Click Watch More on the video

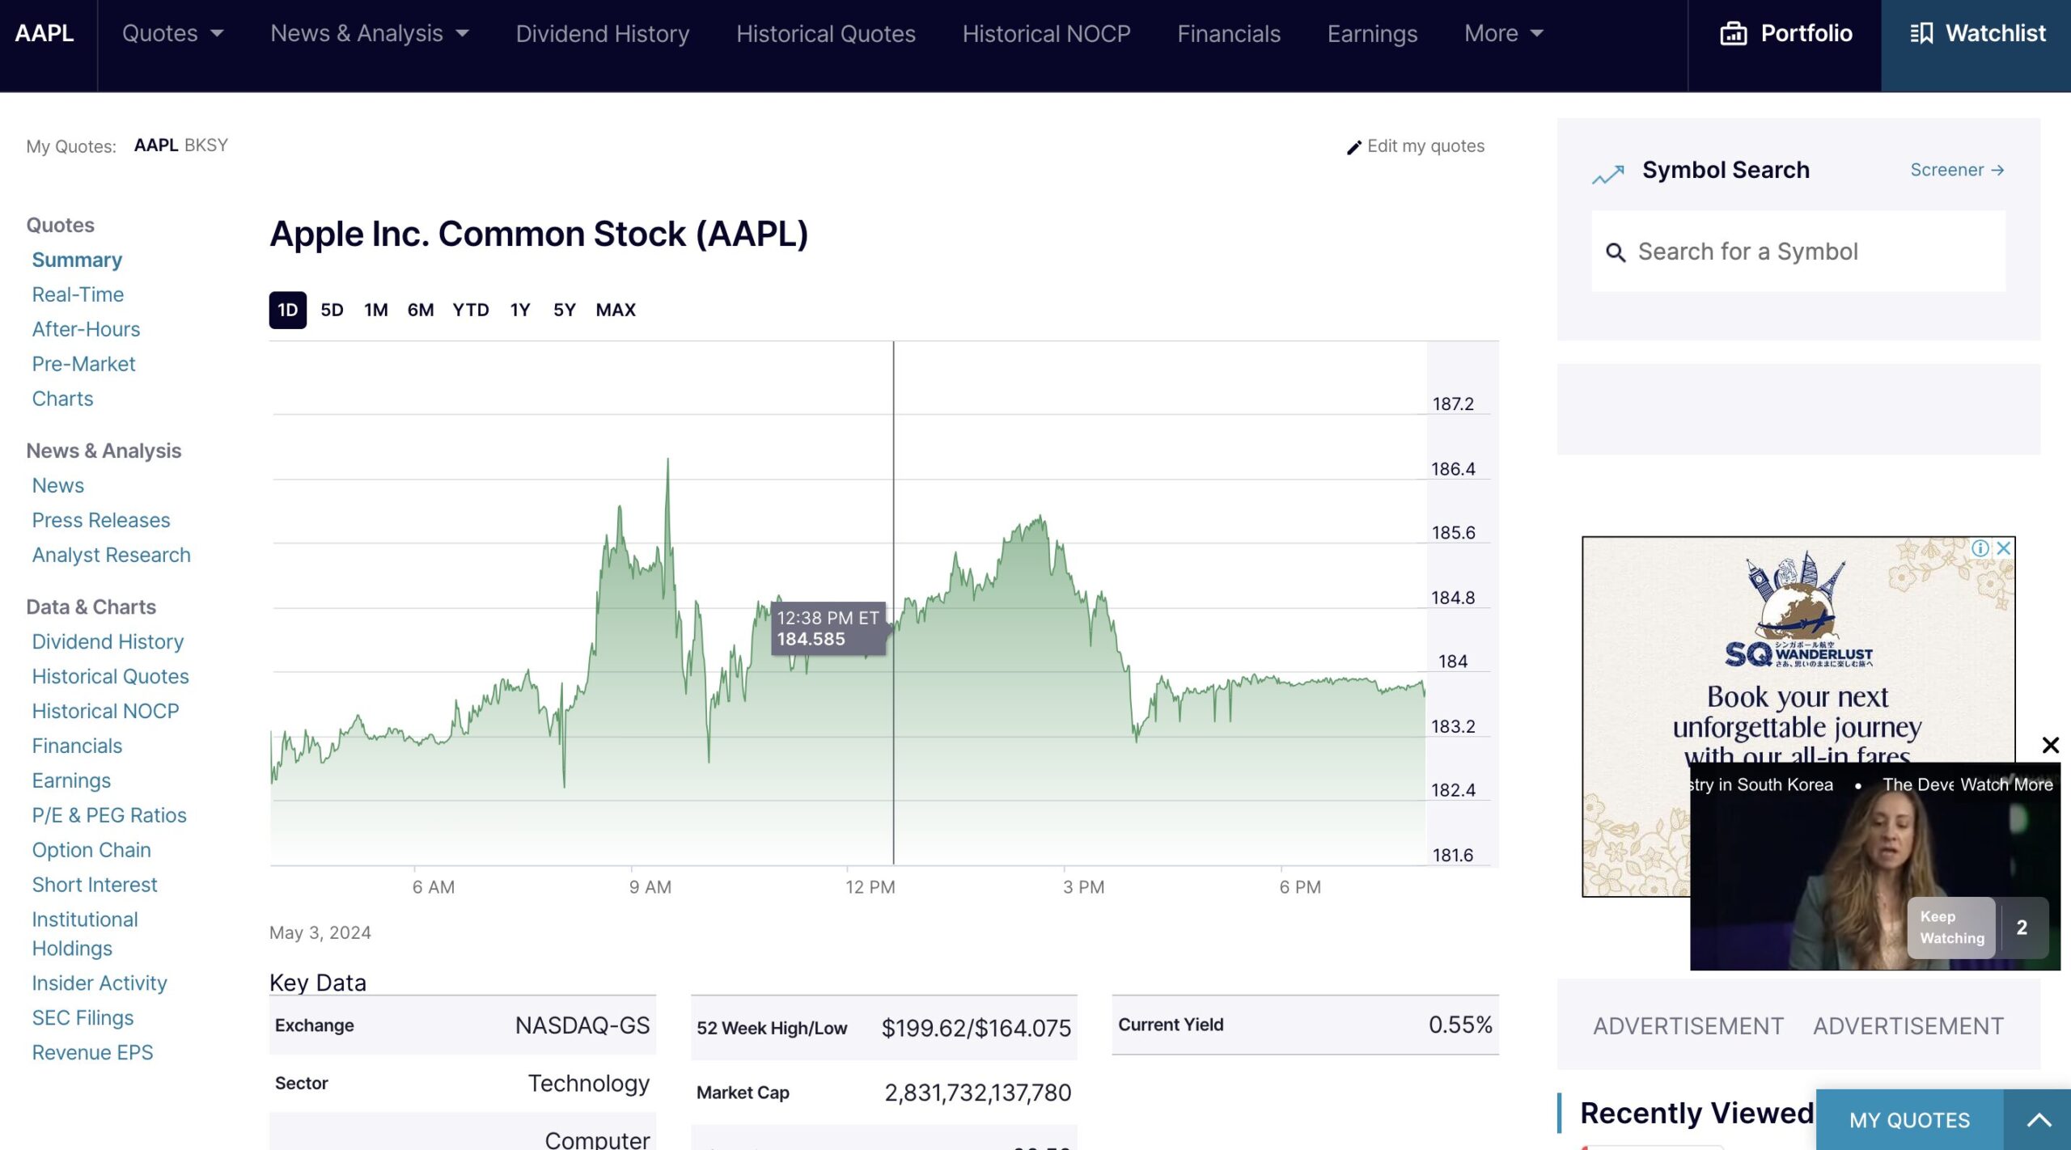(2006, 784)
